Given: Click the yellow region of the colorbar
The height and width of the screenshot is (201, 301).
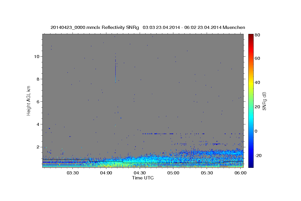Looking at the screenshot, I should (x=251, y=84).
